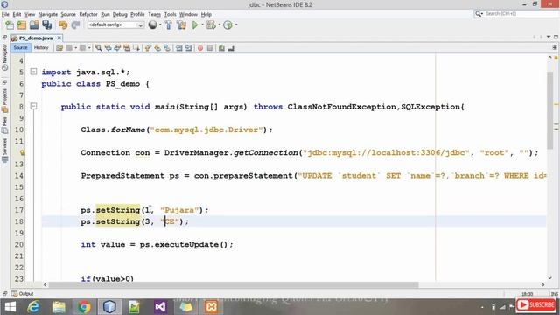Open the arrow beside Run Project
560x315 pixels.
coord(202,24)
